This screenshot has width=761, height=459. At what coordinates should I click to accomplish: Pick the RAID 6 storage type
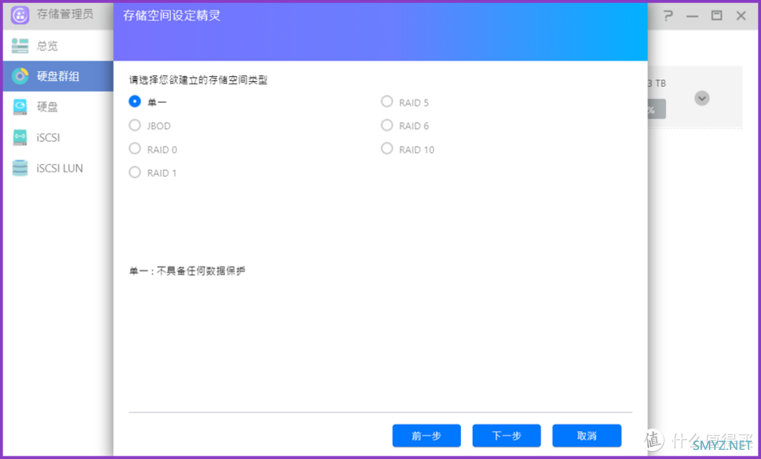[x=387, y=126]
